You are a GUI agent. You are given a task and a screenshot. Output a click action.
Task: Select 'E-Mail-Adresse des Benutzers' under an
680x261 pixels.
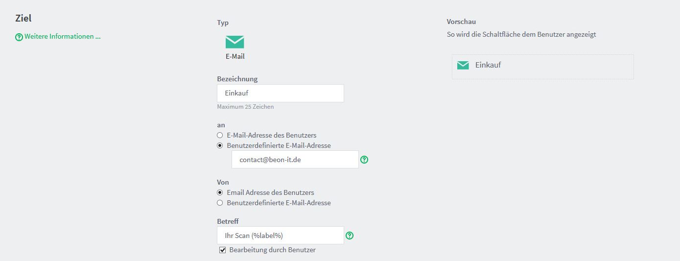[220, 135]
